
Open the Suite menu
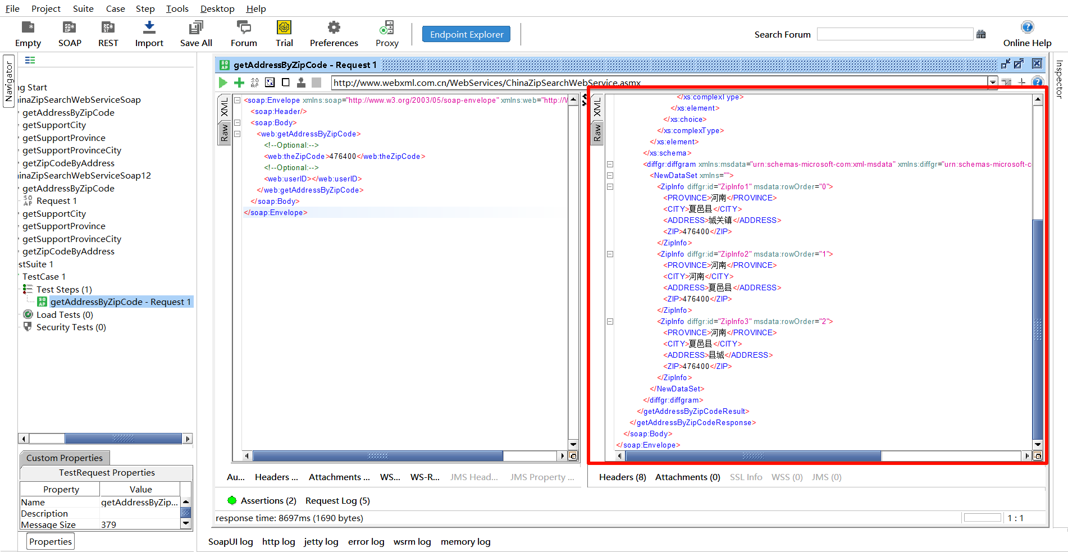coord(83,8)
